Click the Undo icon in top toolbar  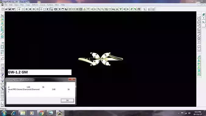149,9
